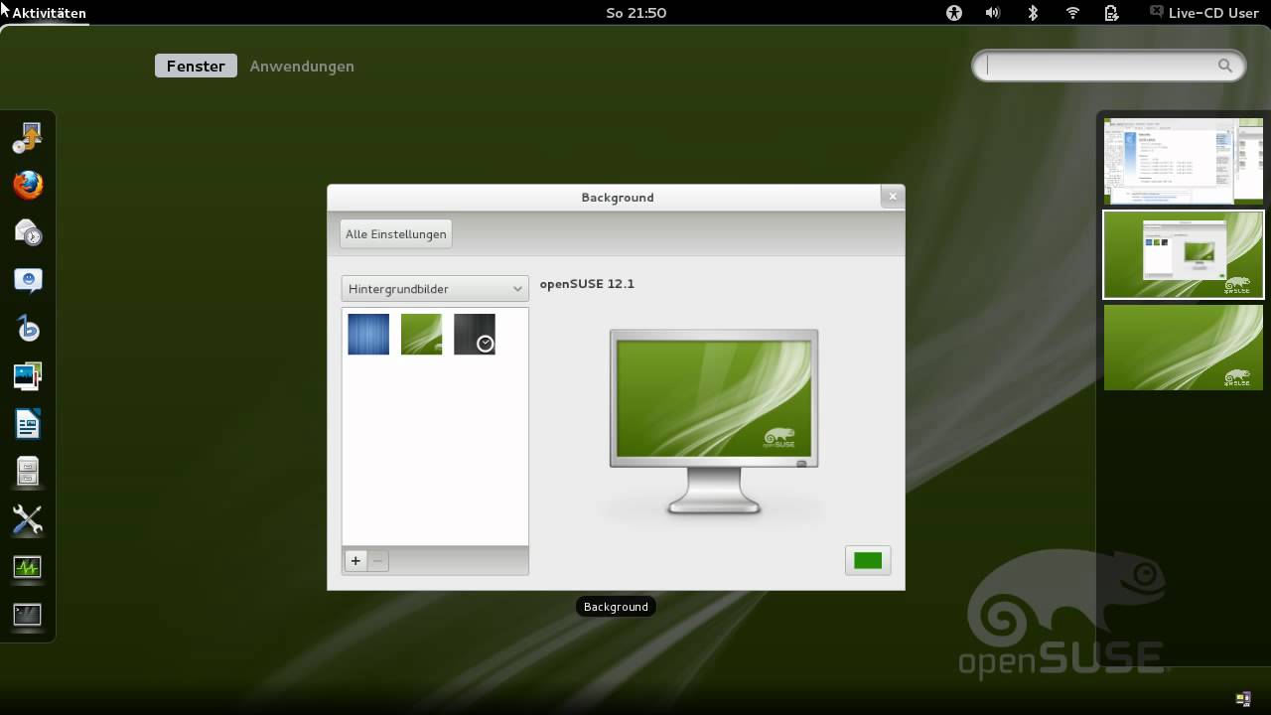Viewport: 1271px width, 715px height.
Task: Launch the file manager from the dock
Action: [x=27, y=471]
